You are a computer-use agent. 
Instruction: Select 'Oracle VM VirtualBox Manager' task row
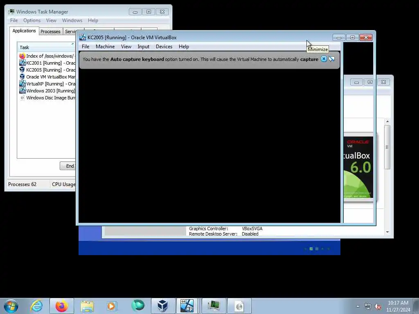click(47, 77)
